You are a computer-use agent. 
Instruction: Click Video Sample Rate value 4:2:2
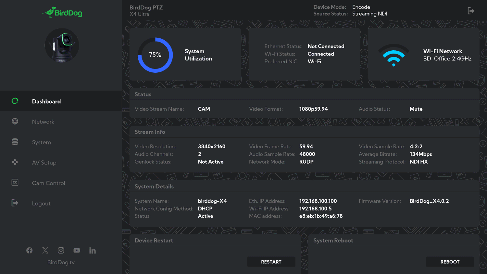click(416, 146)
